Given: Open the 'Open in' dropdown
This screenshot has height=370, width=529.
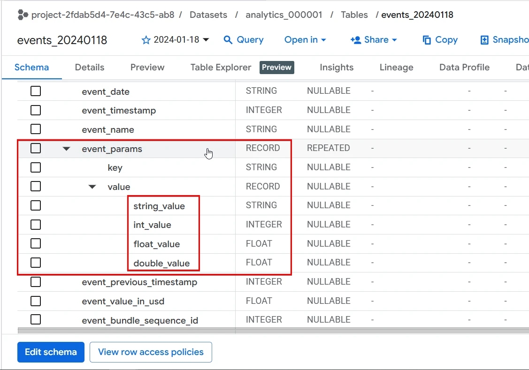Looking at the screenshot, I should tap(305, 40).
